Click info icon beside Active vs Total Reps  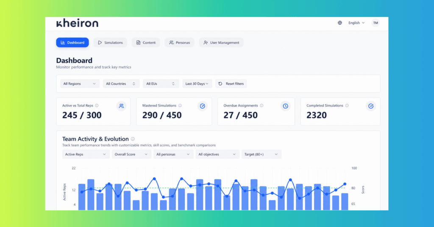[97, 106]
